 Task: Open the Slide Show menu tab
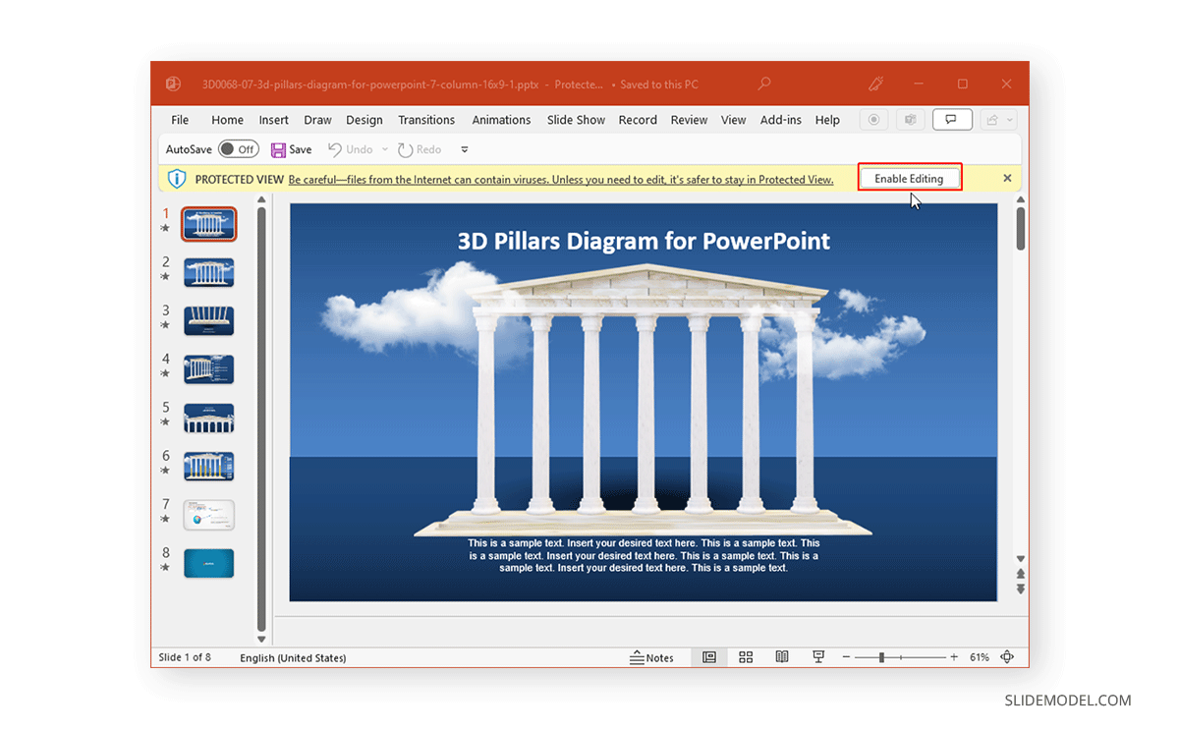point(576,119)
